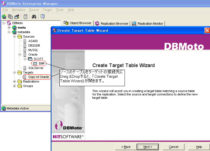
Task: Open the log clipboard toolbar icon
Action: (x=25, y=17)
